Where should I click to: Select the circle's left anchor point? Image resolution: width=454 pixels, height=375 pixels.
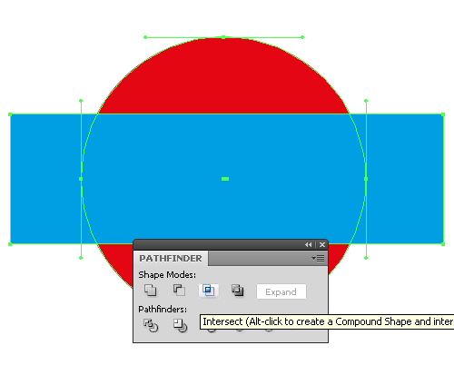81,179
